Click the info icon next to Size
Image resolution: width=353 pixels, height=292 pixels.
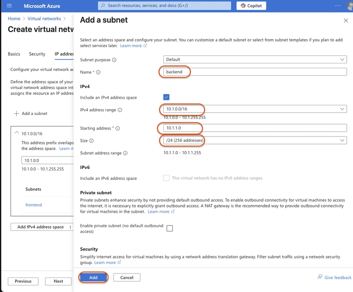(91, 141)
